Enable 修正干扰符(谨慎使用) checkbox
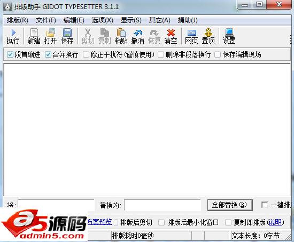This screenshot has height=242, width=294. pos(86,54)
